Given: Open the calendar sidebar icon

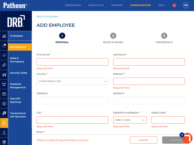Looking at the screenshot, I should [x=4, y=94].
